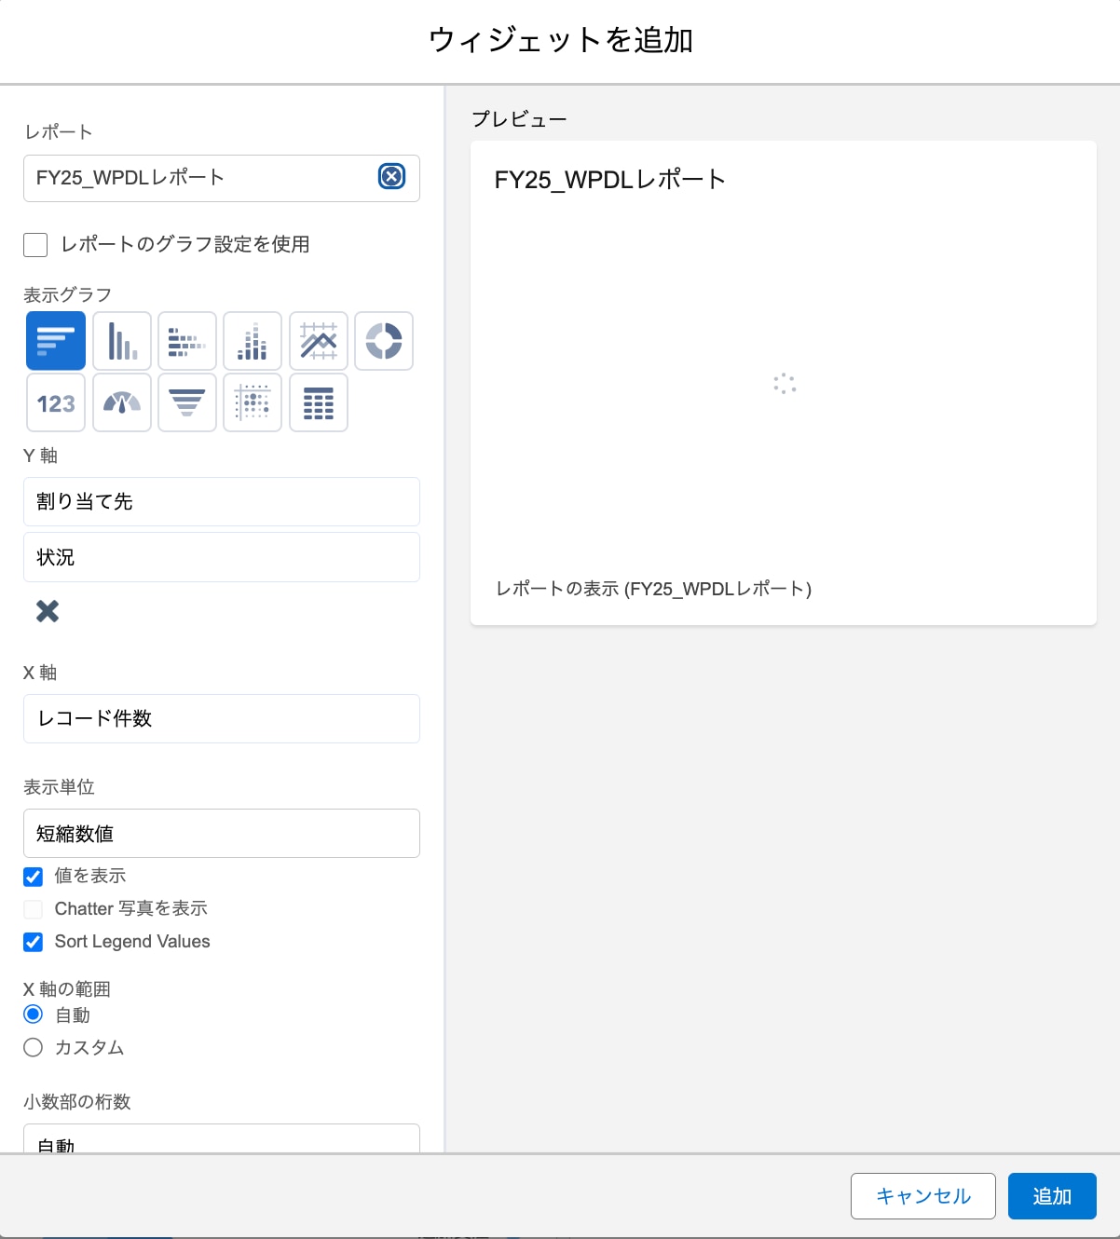Select the funnel chart type

(x=187, y=402)
